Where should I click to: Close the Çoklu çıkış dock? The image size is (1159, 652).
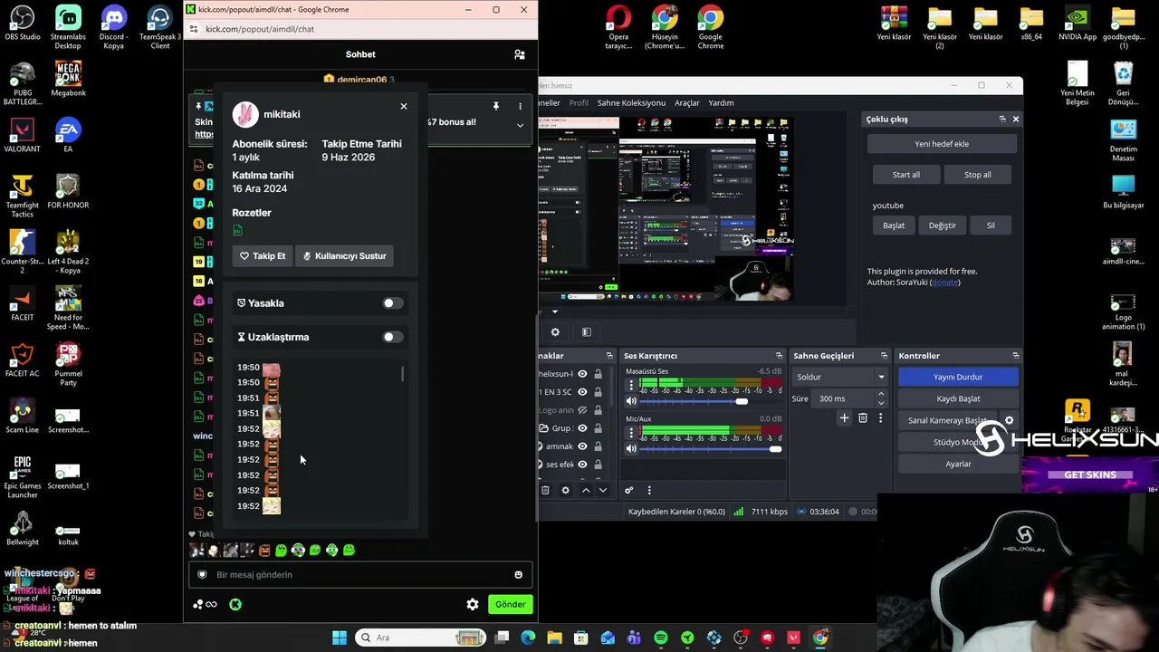coord(1015,120)
